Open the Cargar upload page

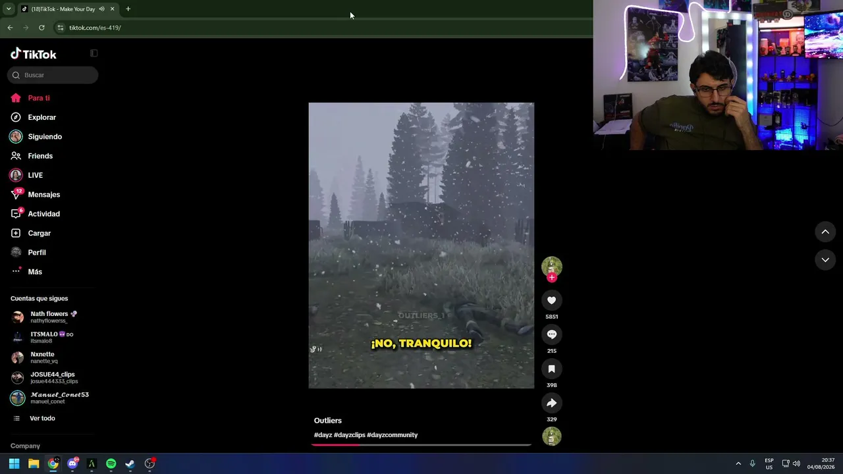click(x=31, y=233)
